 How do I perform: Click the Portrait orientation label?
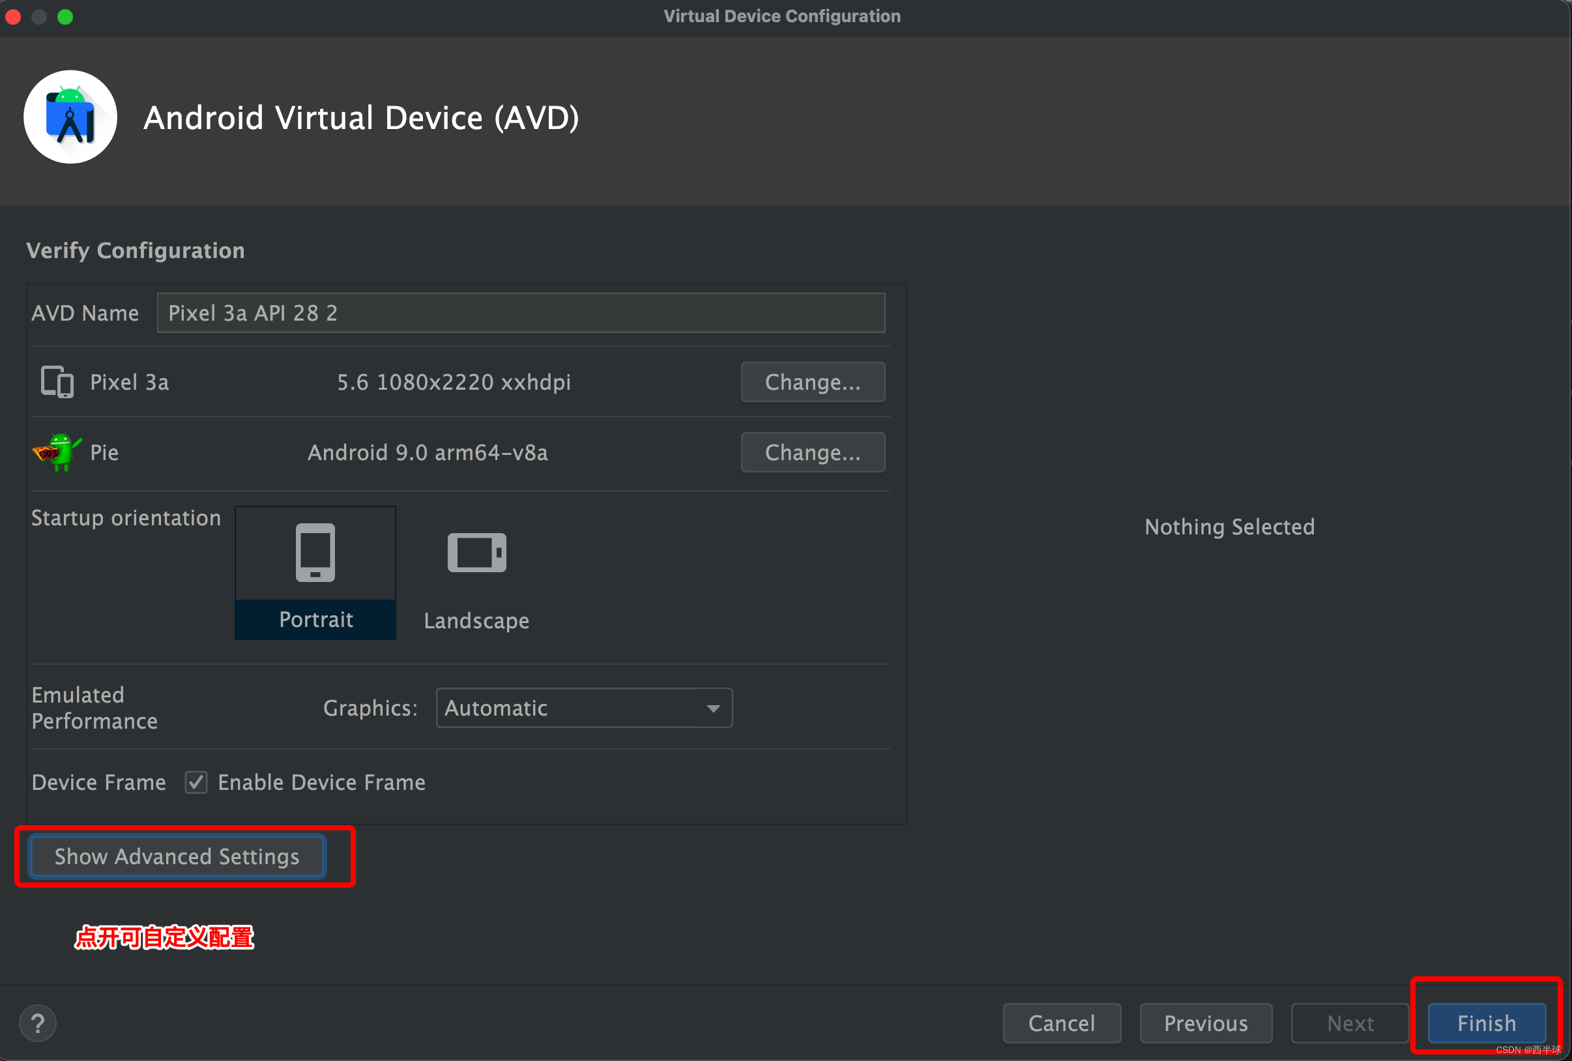[x=315, y=619]
